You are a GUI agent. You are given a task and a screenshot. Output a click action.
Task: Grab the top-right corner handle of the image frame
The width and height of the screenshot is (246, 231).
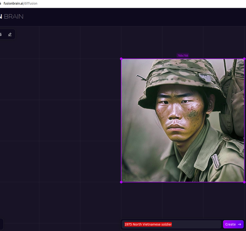point(244,59)
